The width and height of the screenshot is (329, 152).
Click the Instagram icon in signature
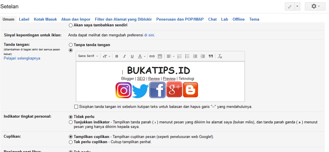[x=124, y=90]
